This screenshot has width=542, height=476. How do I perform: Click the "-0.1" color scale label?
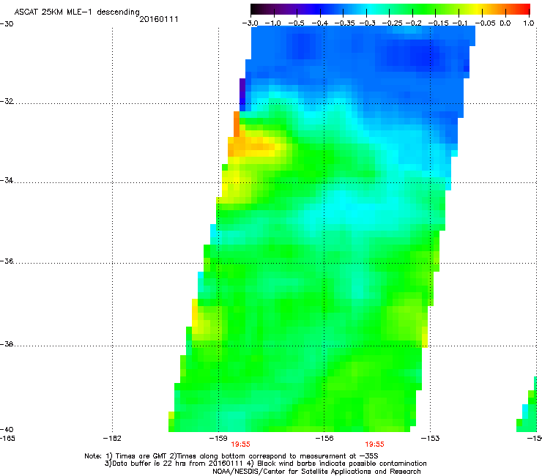click(x=460, y=23)
